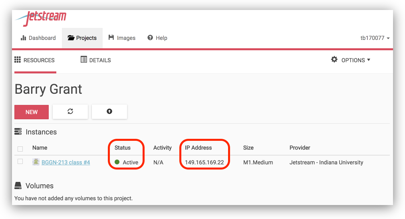Screen dimensions: 405x219
Task: Open the Images page
Action: point(122,38)
